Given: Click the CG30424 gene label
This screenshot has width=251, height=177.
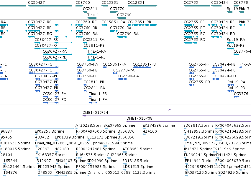Looking at the screenshot, I should point(219,3).
